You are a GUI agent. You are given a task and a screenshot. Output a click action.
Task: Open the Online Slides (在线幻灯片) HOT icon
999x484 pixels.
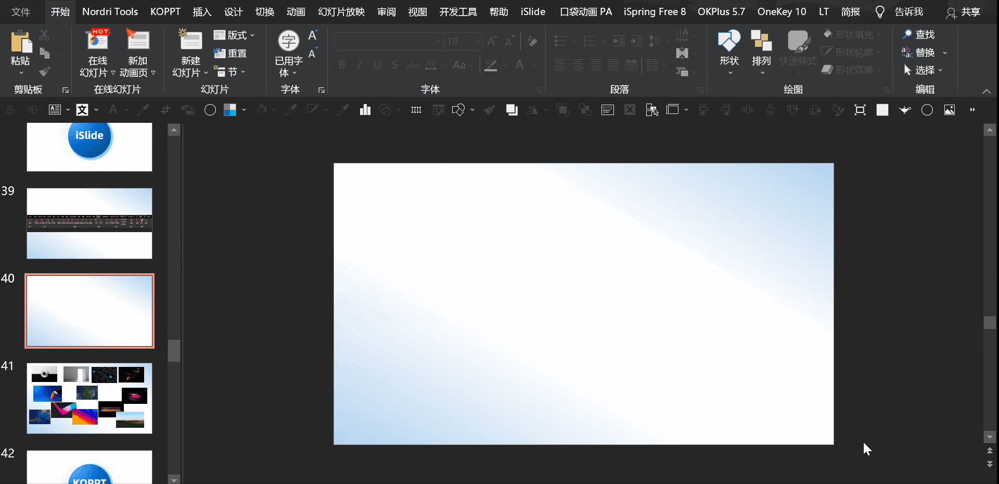point(97,40)
